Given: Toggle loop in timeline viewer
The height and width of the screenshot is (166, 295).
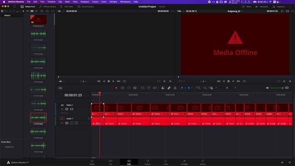Looking at the screenshot, I should click(x=244, y=81).
